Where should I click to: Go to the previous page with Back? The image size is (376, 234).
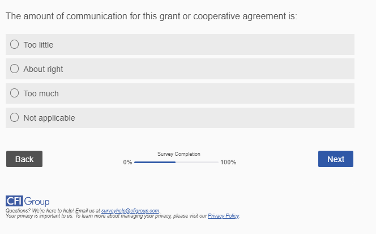tap(24, 159)
